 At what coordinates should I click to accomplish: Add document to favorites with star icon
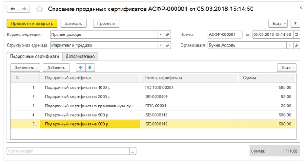[x=39, y=9]
